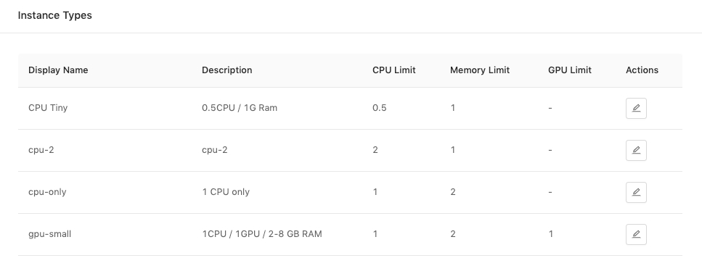The image size is (702, 266).
Task: Click the 0.5 CPU limit value
Action: click(379, 108)
